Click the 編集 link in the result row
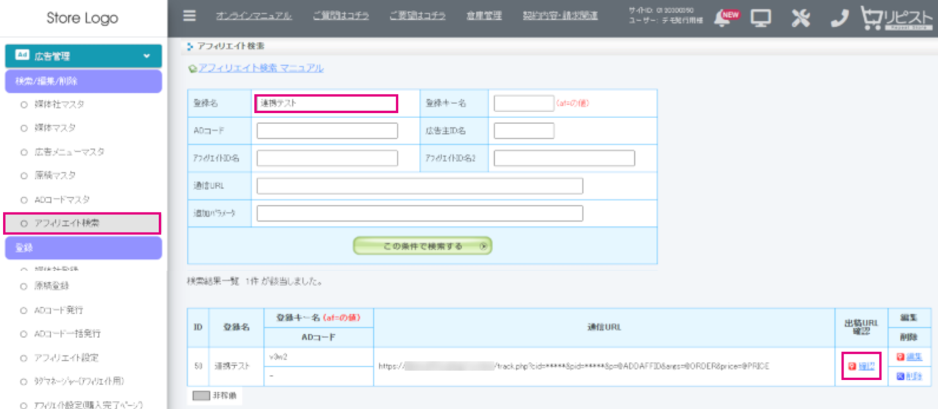 (914, 357)
